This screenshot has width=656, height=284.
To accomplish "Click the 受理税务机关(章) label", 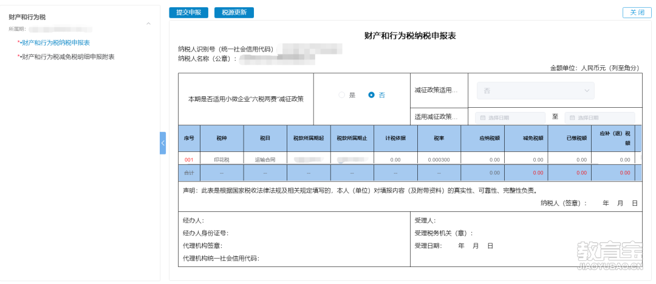I will [443, 233].
